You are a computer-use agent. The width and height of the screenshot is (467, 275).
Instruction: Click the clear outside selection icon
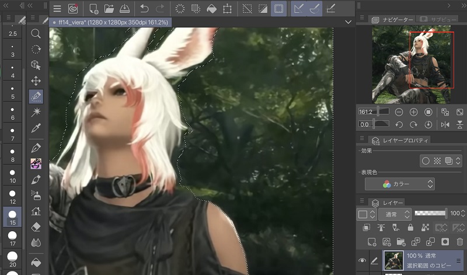pyautogui.click(x=196, y=9)
